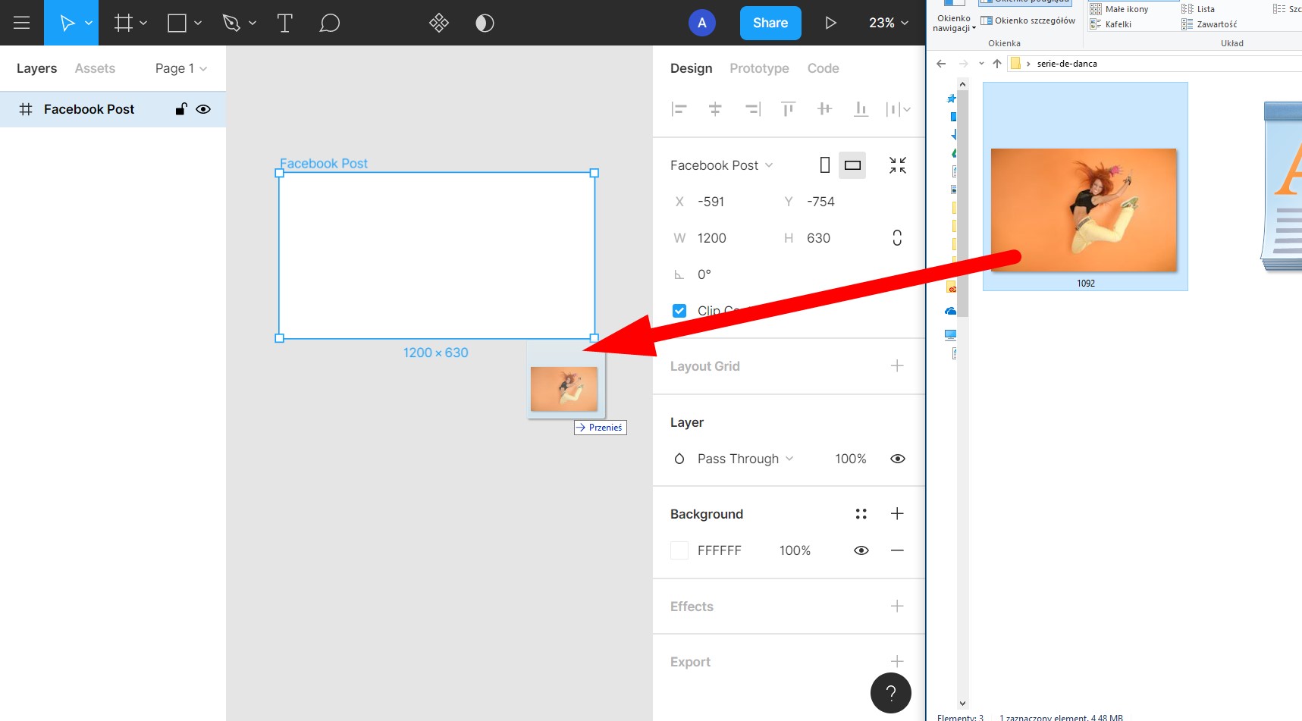This screenshot has height=721, width=1302.
Task: Click the resize to fit icon
Action: [x=898, y=165]
